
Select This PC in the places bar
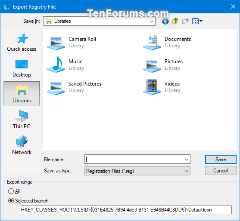[22, 120]
